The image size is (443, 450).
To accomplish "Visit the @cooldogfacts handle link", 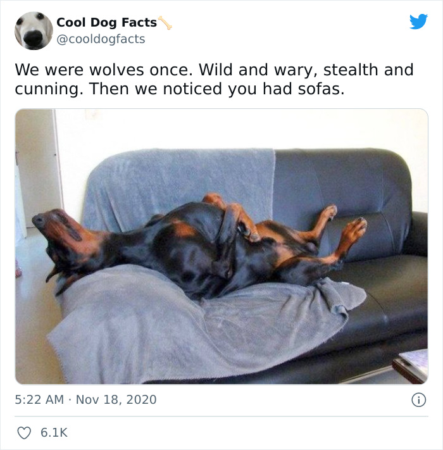I will point(101,39).
